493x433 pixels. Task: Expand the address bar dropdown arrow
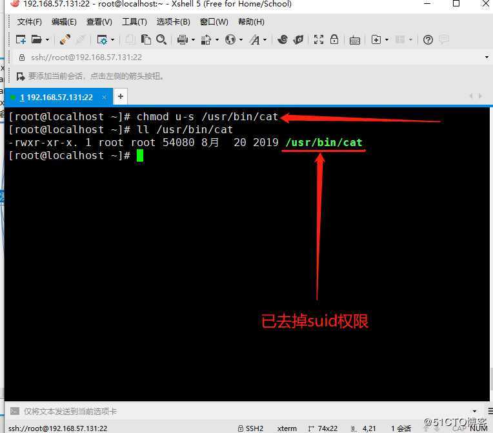point(487,58)
